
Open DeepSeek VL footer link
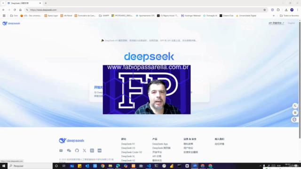point(128,156)
